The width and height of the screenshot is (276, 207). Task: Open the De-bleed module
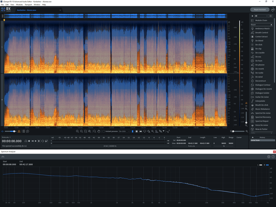click(x=257, y=40)
